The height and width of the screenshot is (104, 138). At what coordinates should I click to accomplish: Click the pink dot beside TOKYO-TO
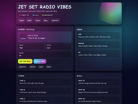point(20,15)
